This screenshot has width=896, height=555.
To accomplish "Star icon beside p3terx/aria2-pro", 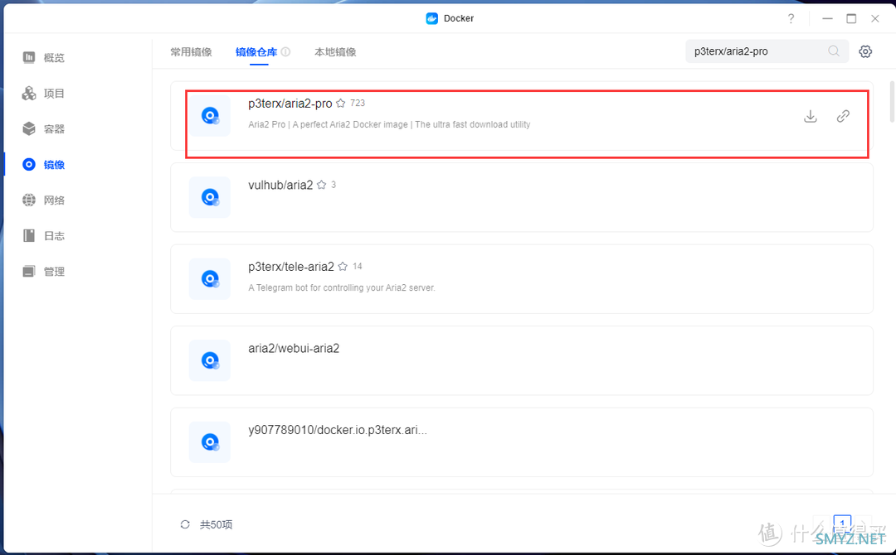I will (341, 104).
